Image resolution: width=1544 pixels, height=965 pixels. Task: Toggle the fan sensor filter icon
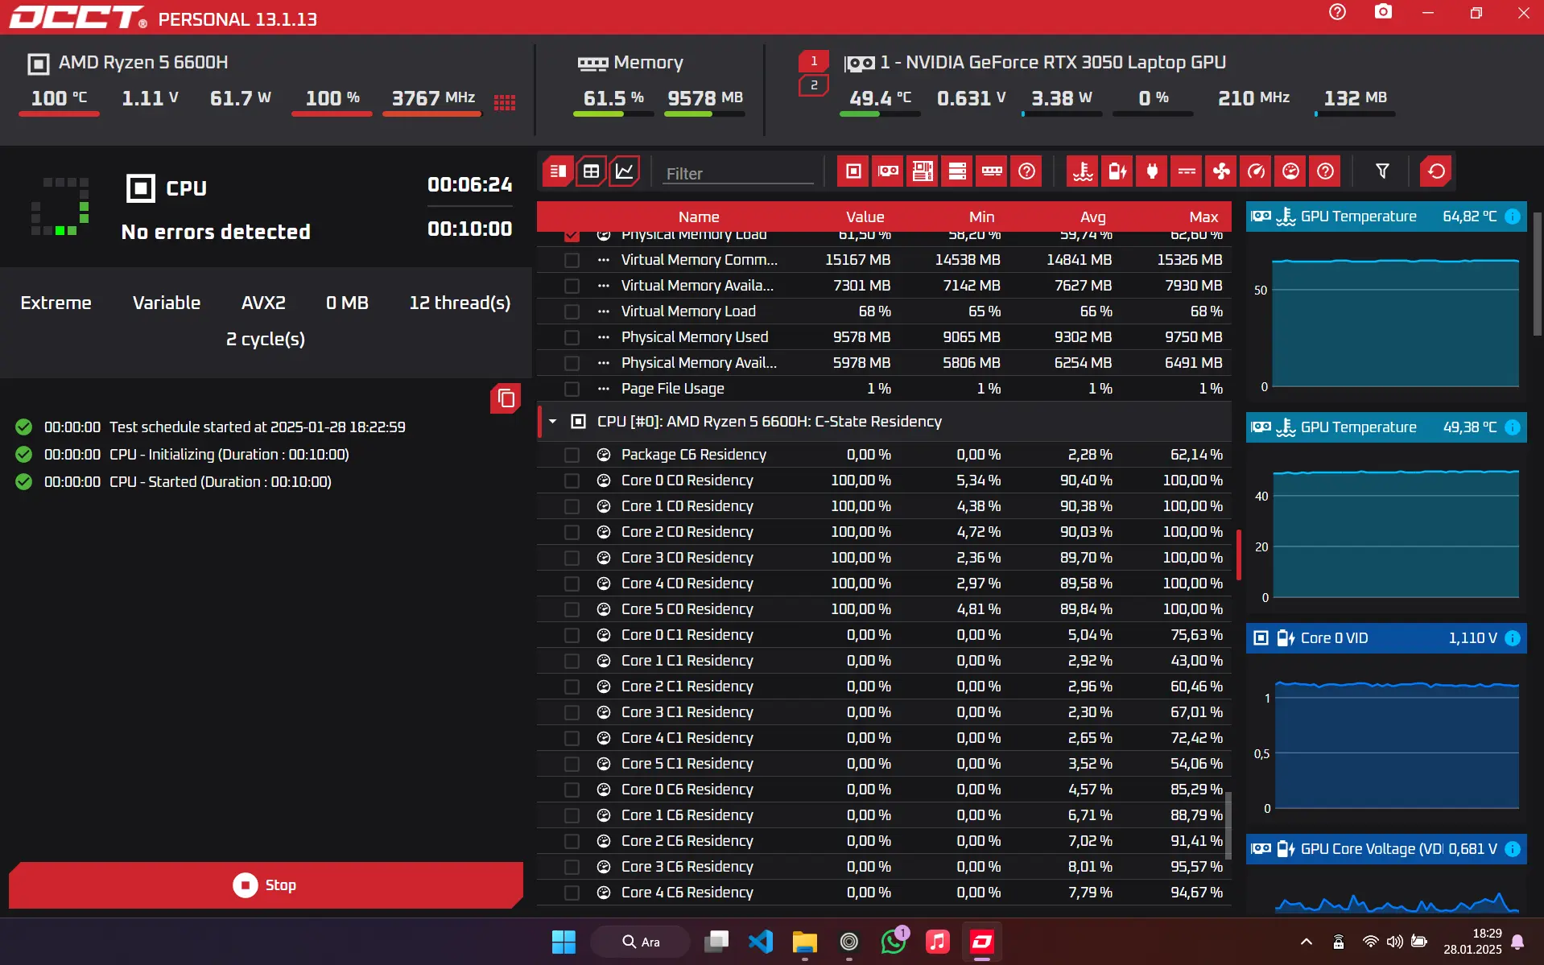[1221, 171]
